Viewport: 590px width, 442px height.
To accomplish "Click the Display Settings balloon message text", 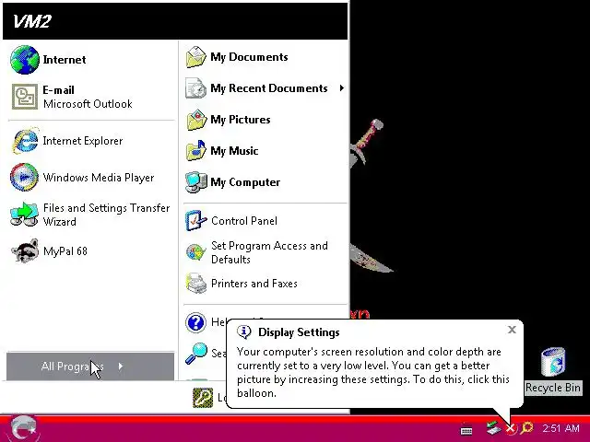I will (372, 372).
